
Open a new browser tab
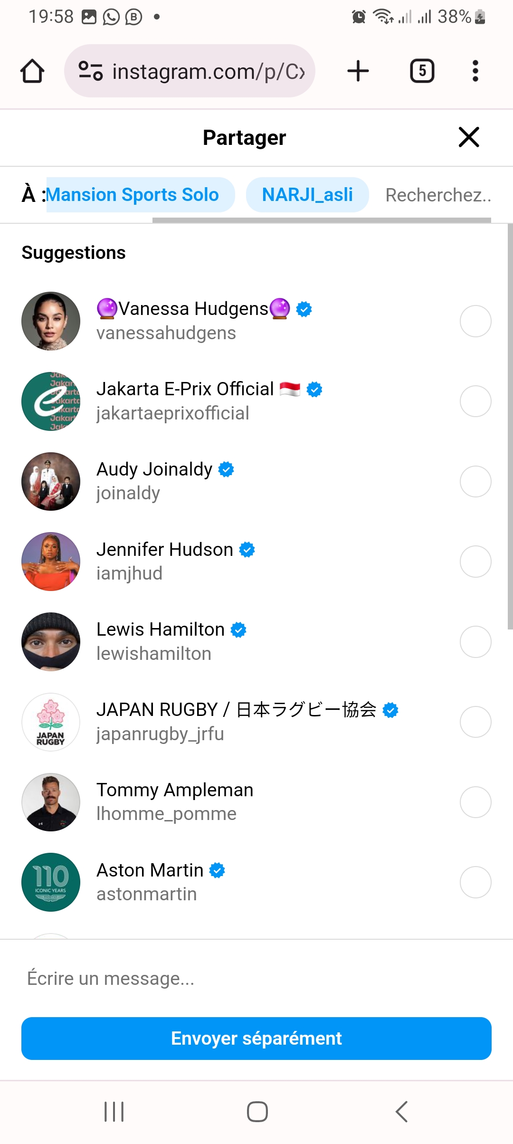tap(358, 71)
